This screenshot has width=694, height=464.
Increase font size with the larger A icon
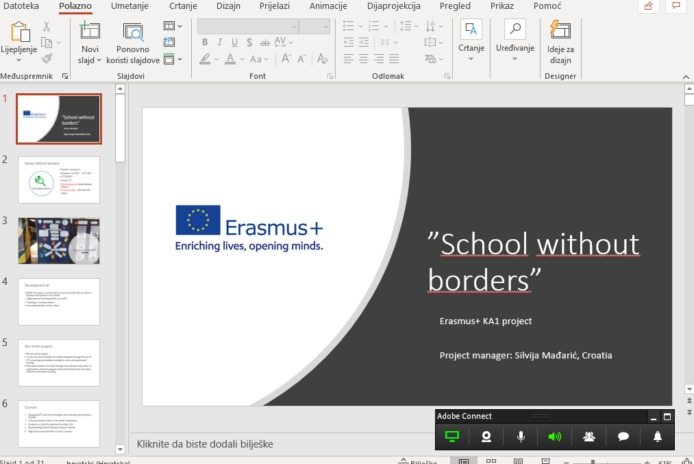coord(286,58)
